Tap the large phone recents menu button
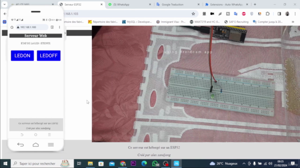 pos(51,145)
